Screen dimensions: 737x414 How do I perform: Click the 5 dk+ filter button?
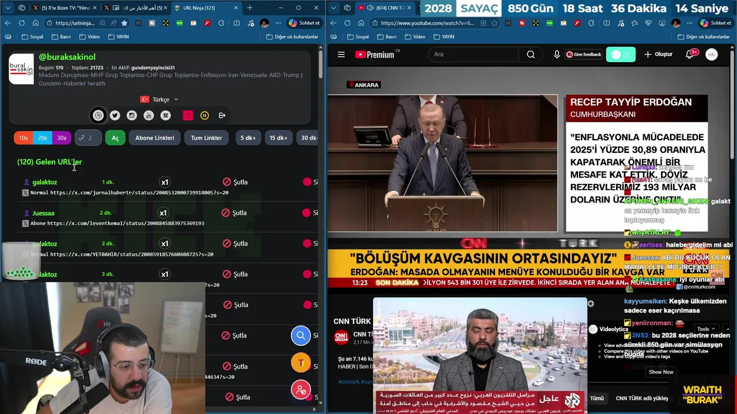248,138
